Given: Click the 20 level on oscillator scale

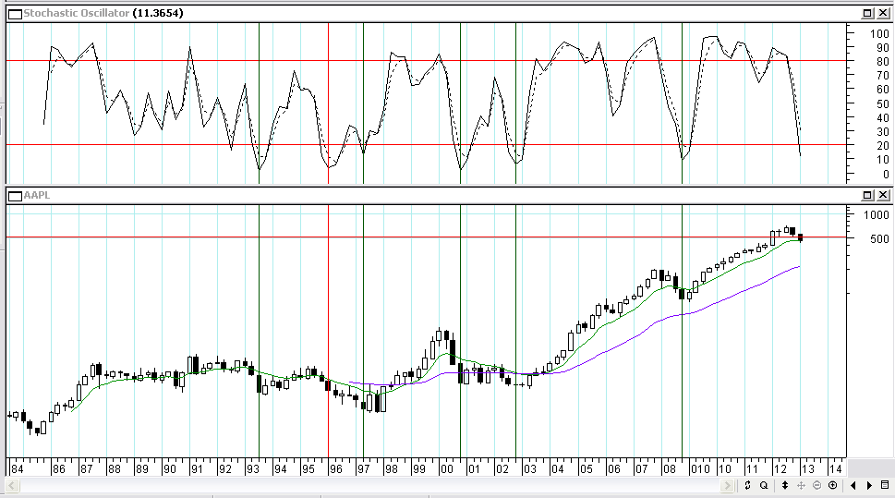Looking at the screenshot, I should pyautogui.click(x=882, y=146).
